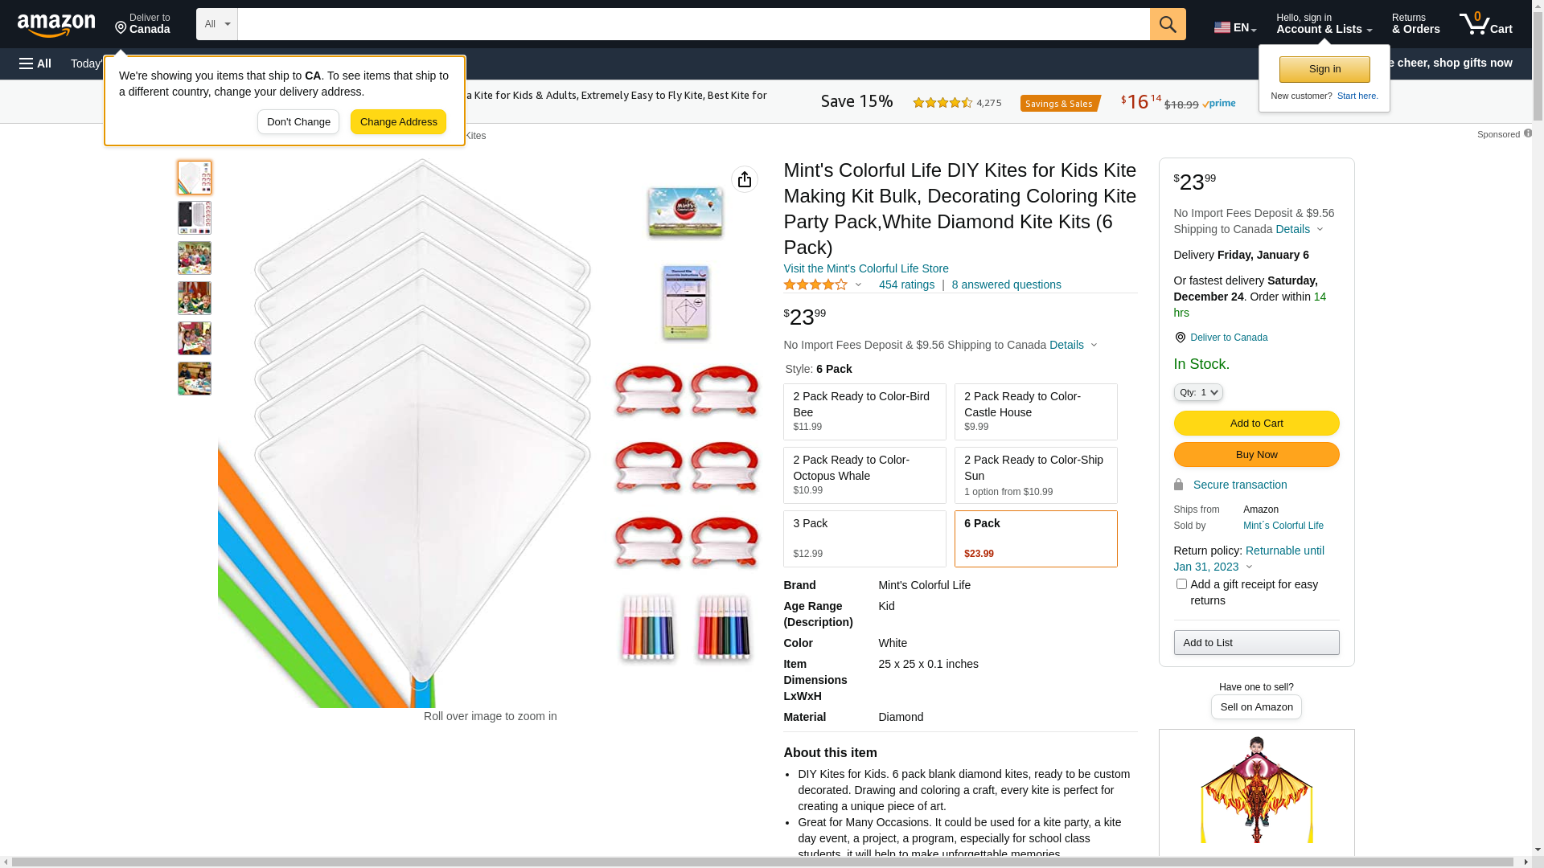Viewport: 1544px width, 868px height.
Task: Click the Amazon logo
Action: coord(56,25)
